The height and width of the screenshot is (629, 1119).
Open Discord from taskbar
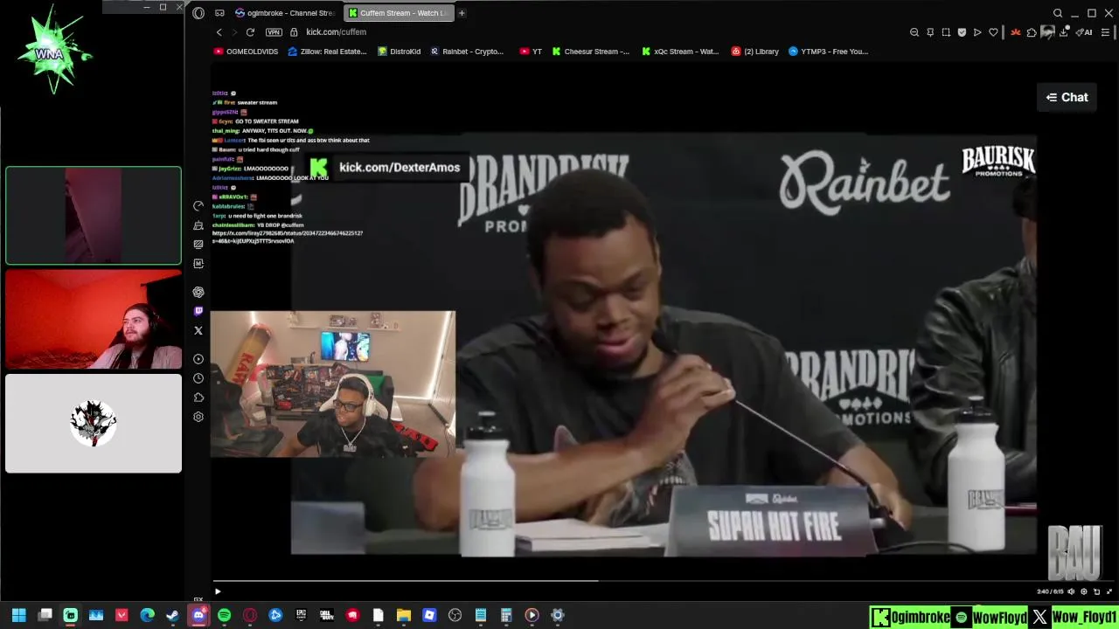pyautogui.click(x=198, y=615)
